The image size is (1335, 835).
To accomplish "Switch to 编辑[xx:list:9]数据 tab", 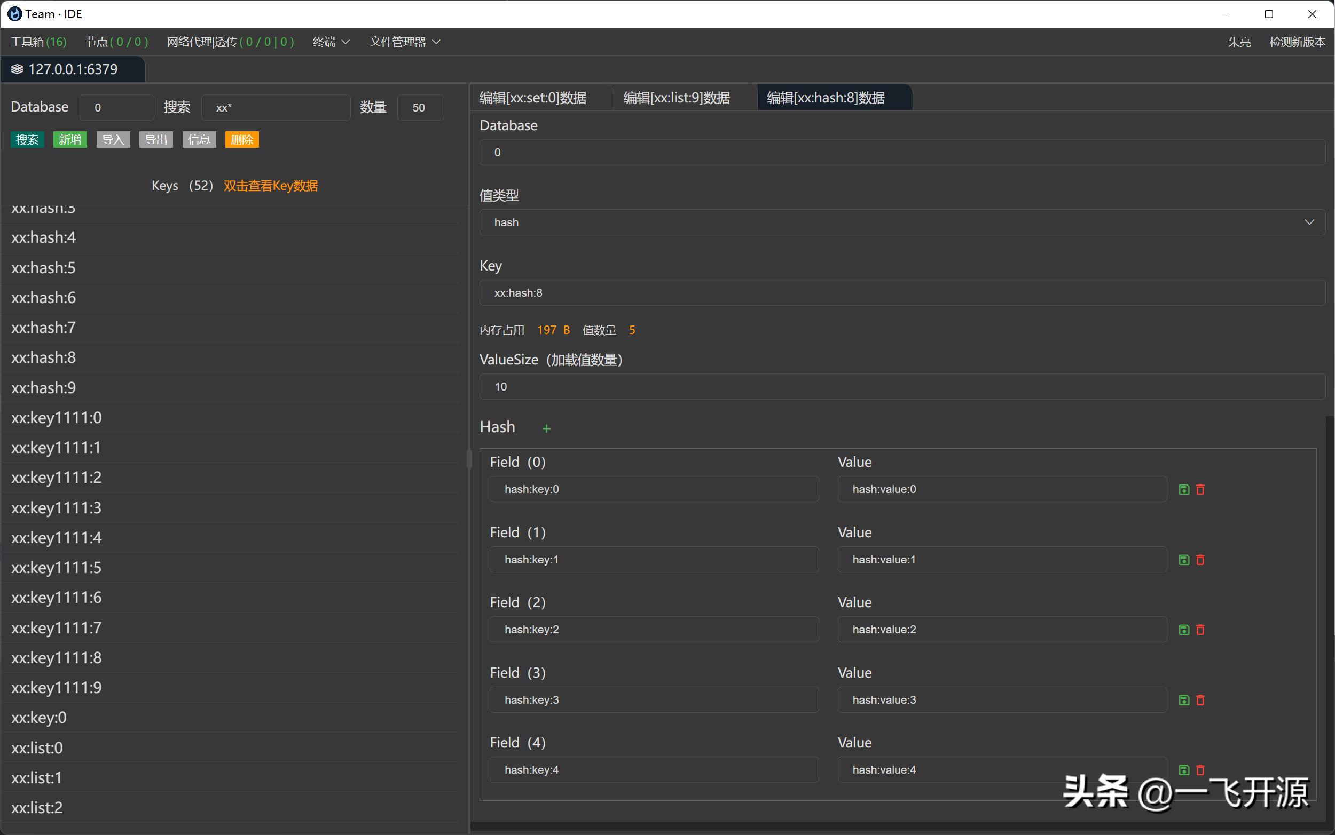I will [677, 98].
